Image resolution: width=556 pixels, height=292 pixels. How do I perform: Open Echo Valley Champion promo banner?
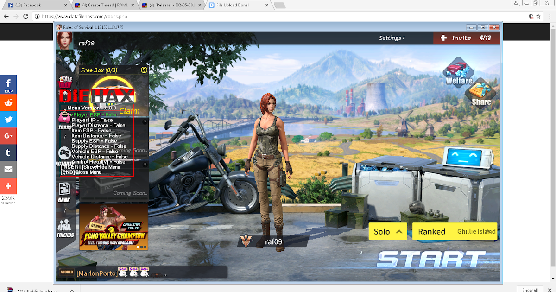coord(113,227)
